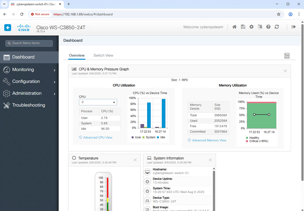304x211 pixels.
Task: Save configuration using the floppy disk icon
Action: (x=243, y=27)
